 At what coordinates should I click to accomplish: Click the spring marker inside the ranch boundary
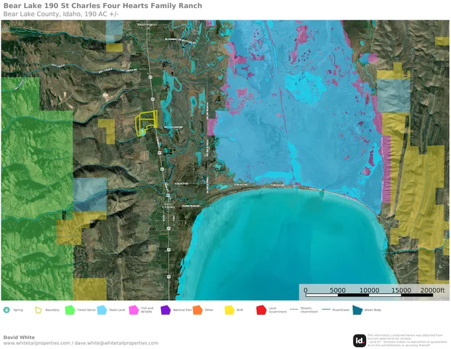coord(142,132)
